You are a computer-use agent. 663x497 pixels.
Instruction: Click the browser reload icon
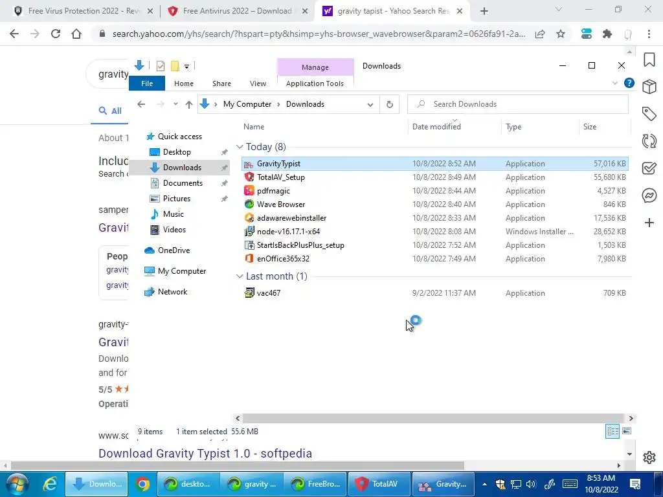click(x=56, y=34)
